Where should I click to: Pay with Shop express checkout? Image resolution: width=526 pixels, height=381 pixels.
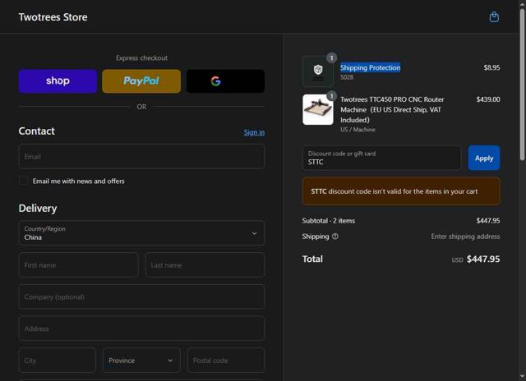coord(58,81)
